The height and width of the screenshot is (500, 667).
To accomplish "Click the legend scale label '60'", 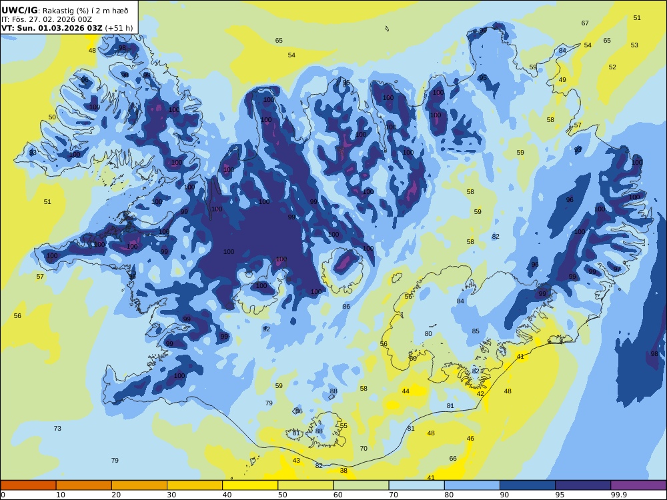I will 338,495.
